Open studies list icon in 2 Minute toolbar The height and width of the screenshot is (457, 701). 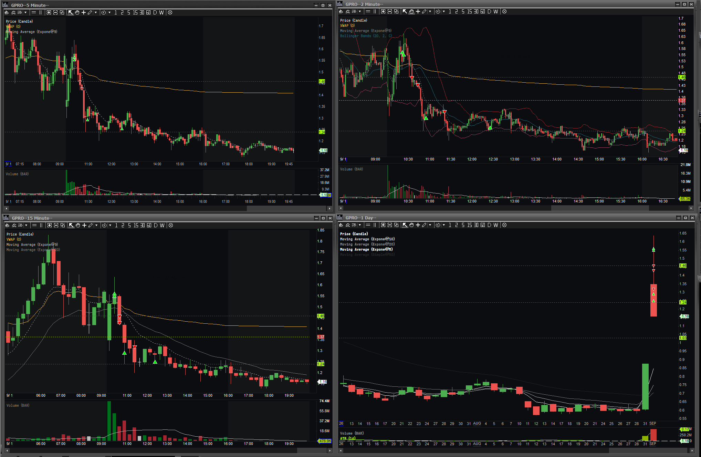[354, 11]
